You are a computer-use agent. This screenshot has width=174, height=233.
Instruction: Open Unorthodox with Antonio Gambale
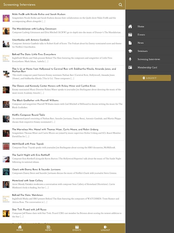click(63, 43)
